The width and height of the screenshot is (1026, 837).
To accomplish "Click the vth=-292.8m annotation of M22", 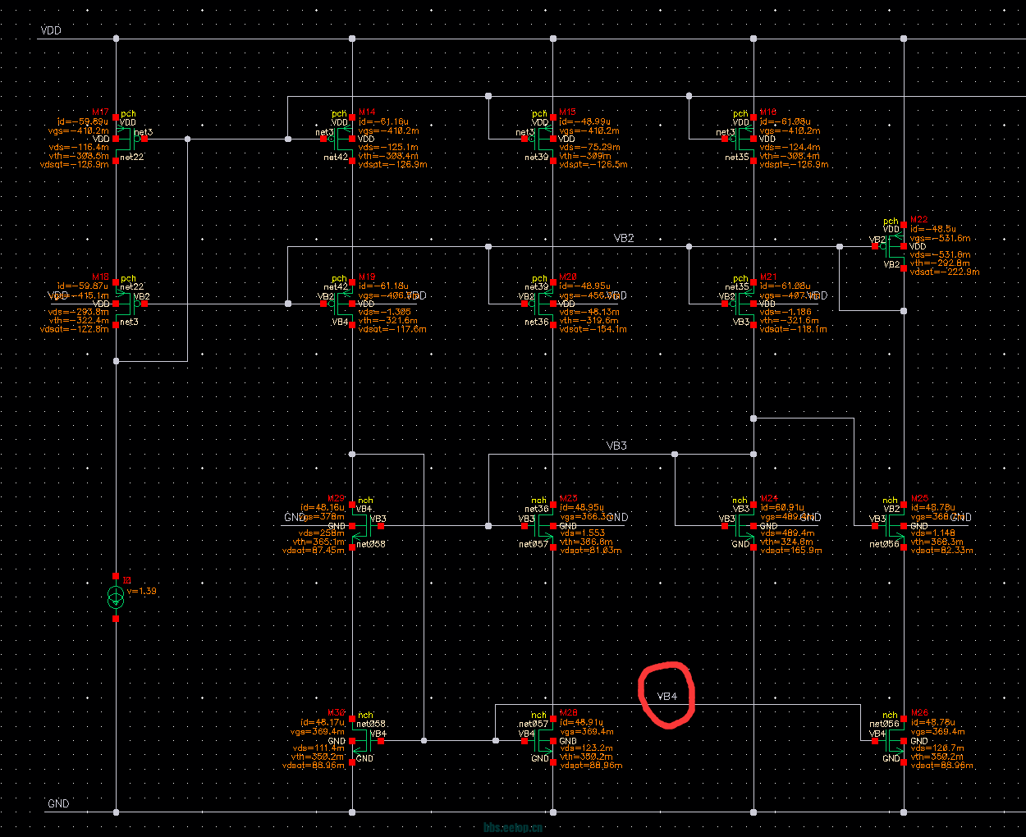I will coord(940,263).
